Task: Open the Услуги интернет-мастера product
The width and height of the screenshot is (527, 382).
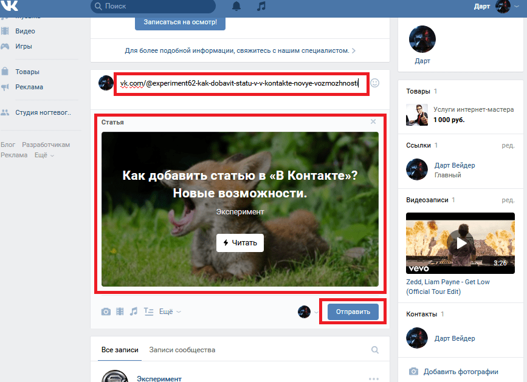Action: click(x=474, y=109)
